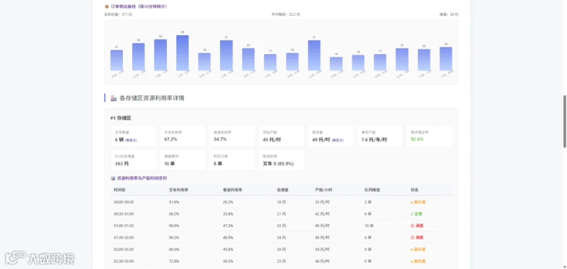Click the 平均每段 23.2 托 summary text
This screenshot has width=567, height=269.
point(285,14)
